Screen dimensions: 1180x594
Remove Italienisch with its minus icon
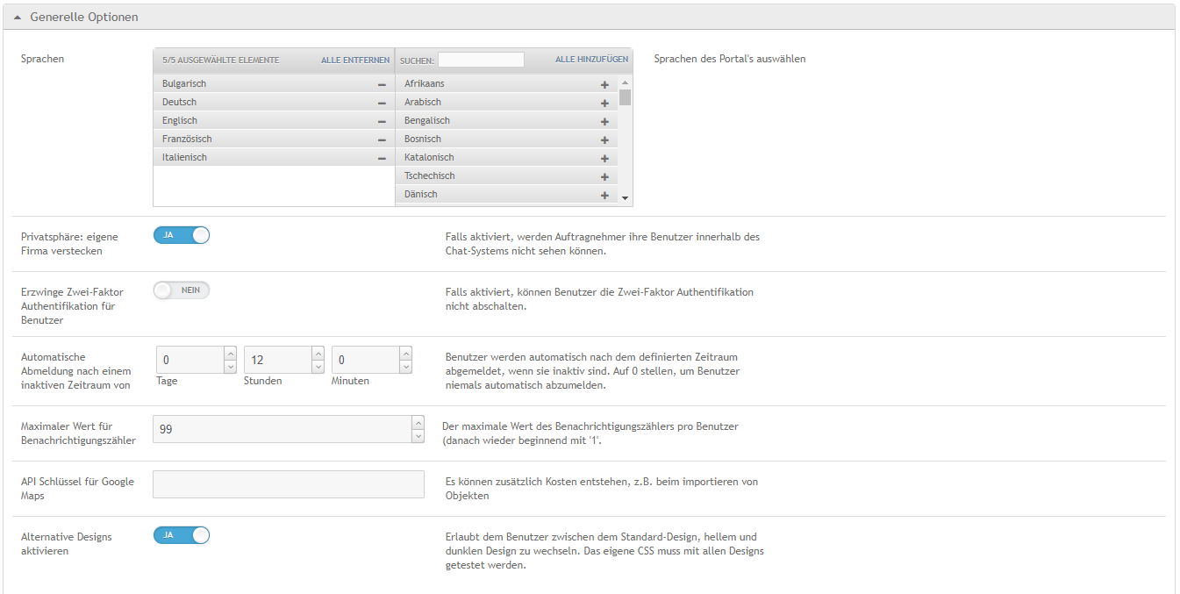point(382,158)
